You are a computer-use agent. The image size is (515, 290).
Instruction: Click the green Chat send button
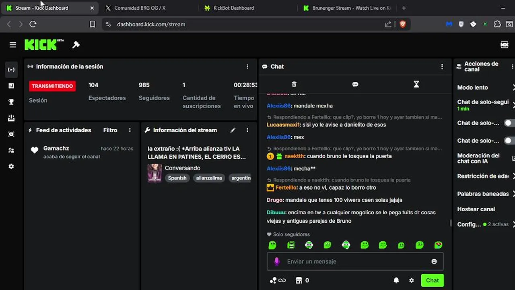click(432, 280)
